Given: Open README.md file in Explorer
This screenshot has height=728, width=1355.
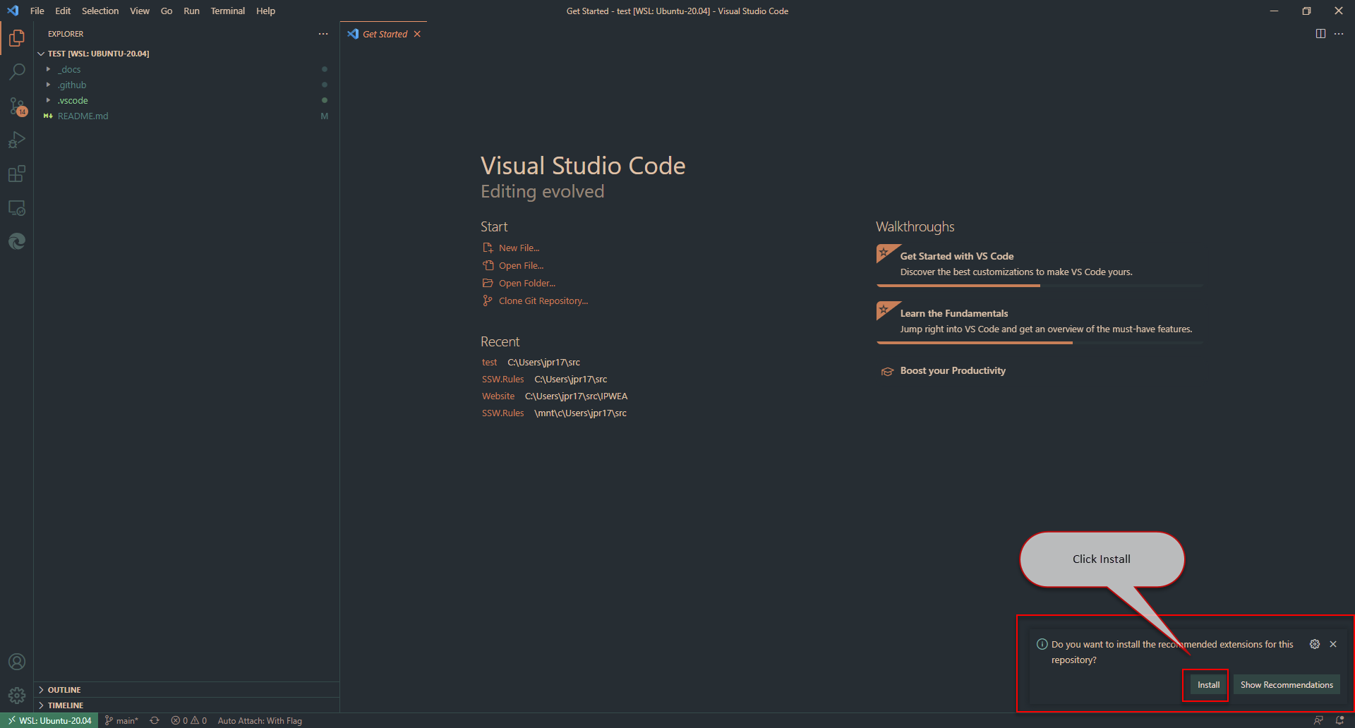Looking at the screenshot, I should click(186, 116).
